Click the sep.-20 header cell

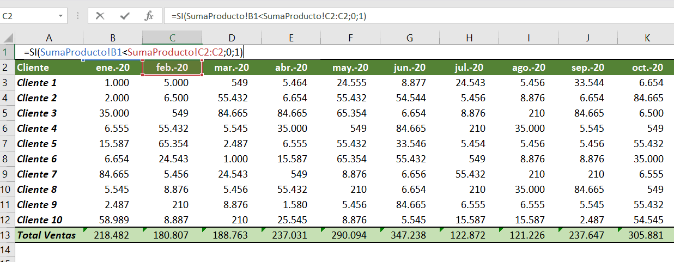point(587,68)
